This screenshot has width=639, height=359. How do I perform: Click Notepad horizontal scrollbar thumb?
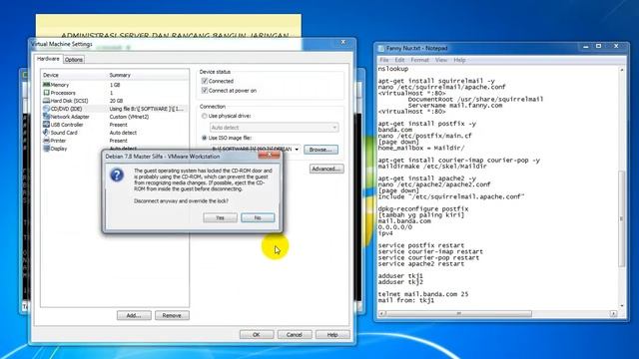click(x=459, y=313)
